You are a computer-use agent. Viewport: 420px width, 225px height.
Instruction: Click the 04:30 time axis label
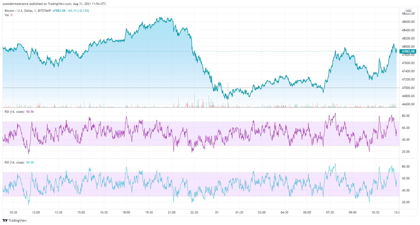coord(284,212)
